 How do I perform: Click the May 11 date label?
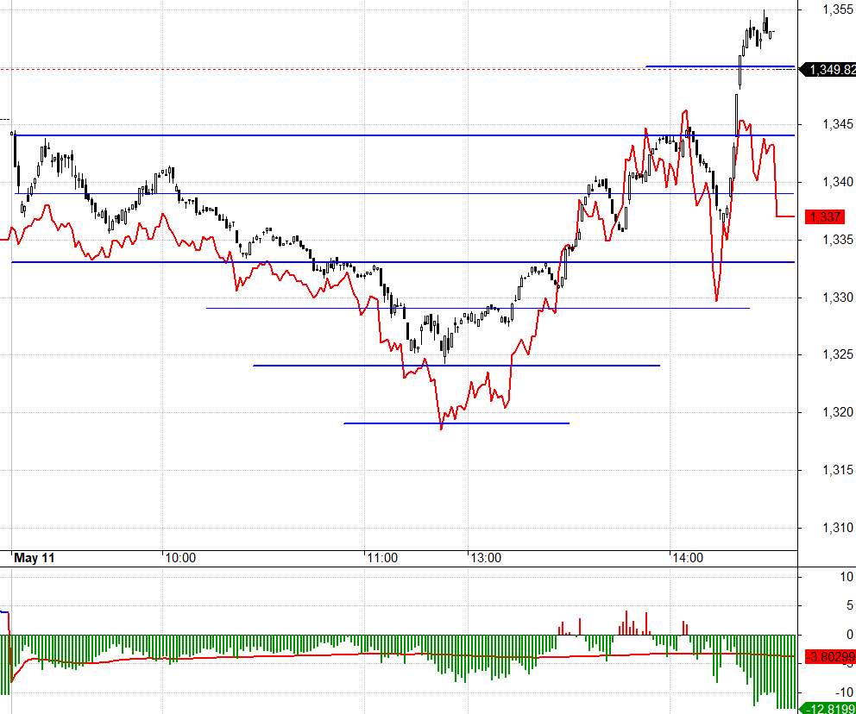coord(35,558)
